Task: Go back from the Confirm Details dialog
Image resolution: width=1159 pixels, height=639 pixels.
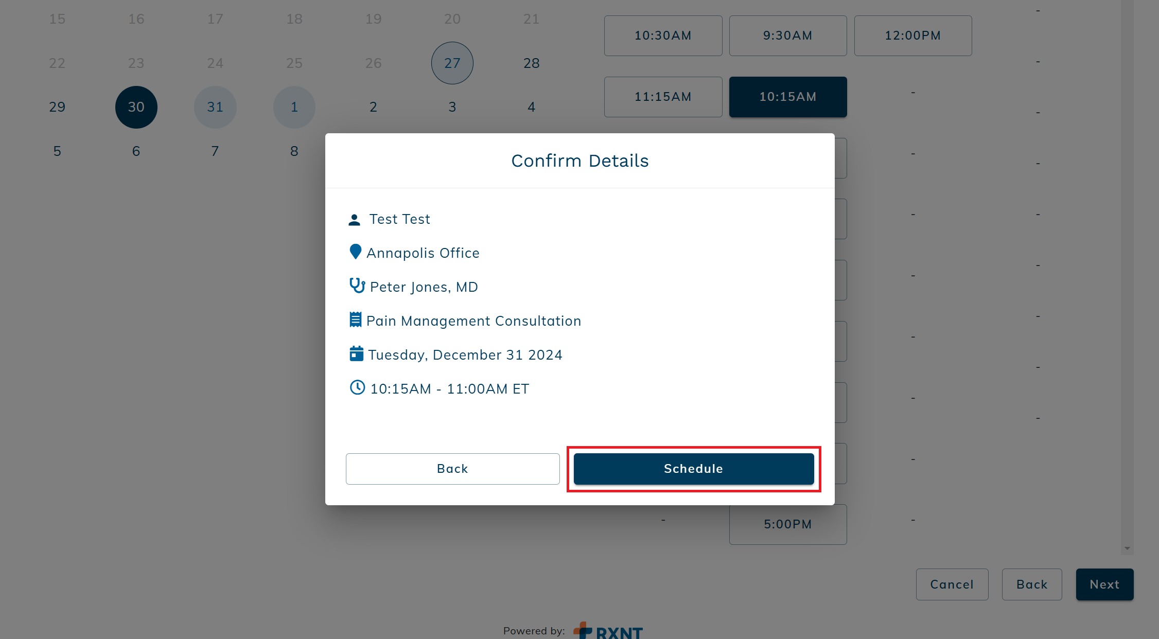Action: click(453, 469)
